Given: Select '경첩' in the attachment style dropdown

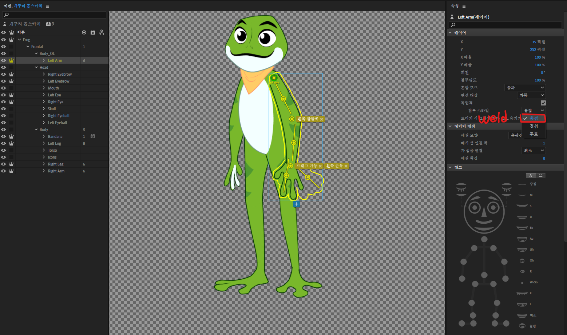Looking at the screenshot, I should (x=534, y=126).
